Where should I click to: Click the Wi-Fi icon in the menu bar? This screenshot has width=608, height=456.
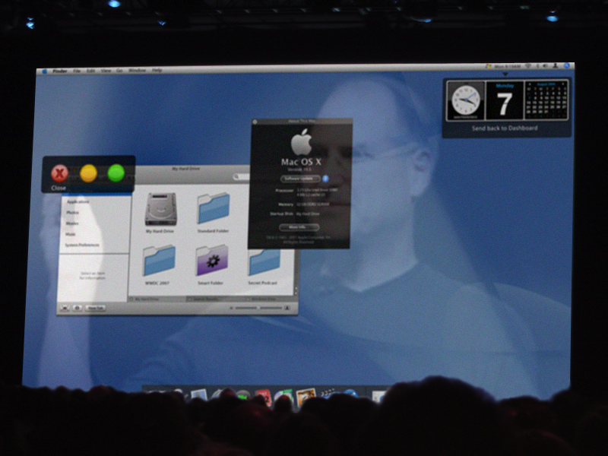527,66
